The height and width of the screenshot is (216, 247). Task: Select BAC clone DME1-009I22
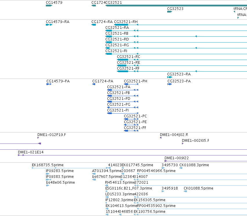pyautogui.click(x=176, y=158)
